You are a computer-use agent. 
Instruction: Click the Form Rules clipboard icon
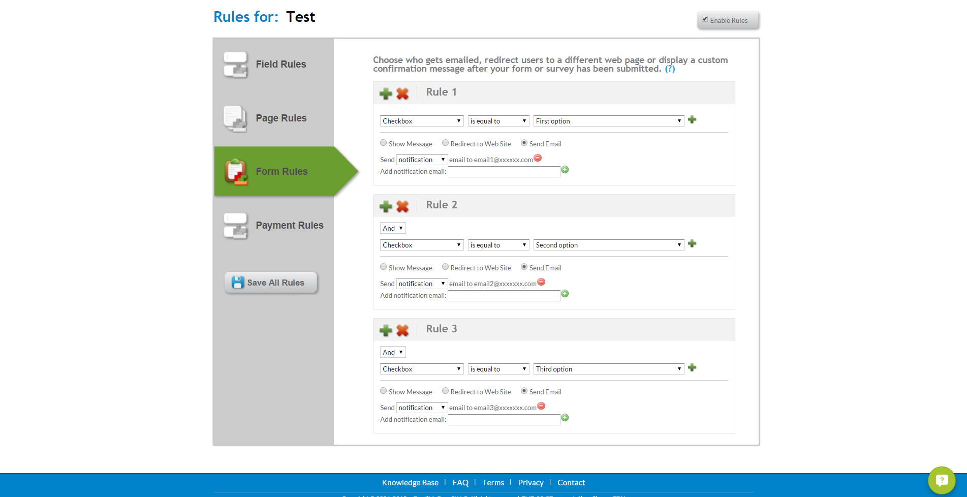[236, 172]
